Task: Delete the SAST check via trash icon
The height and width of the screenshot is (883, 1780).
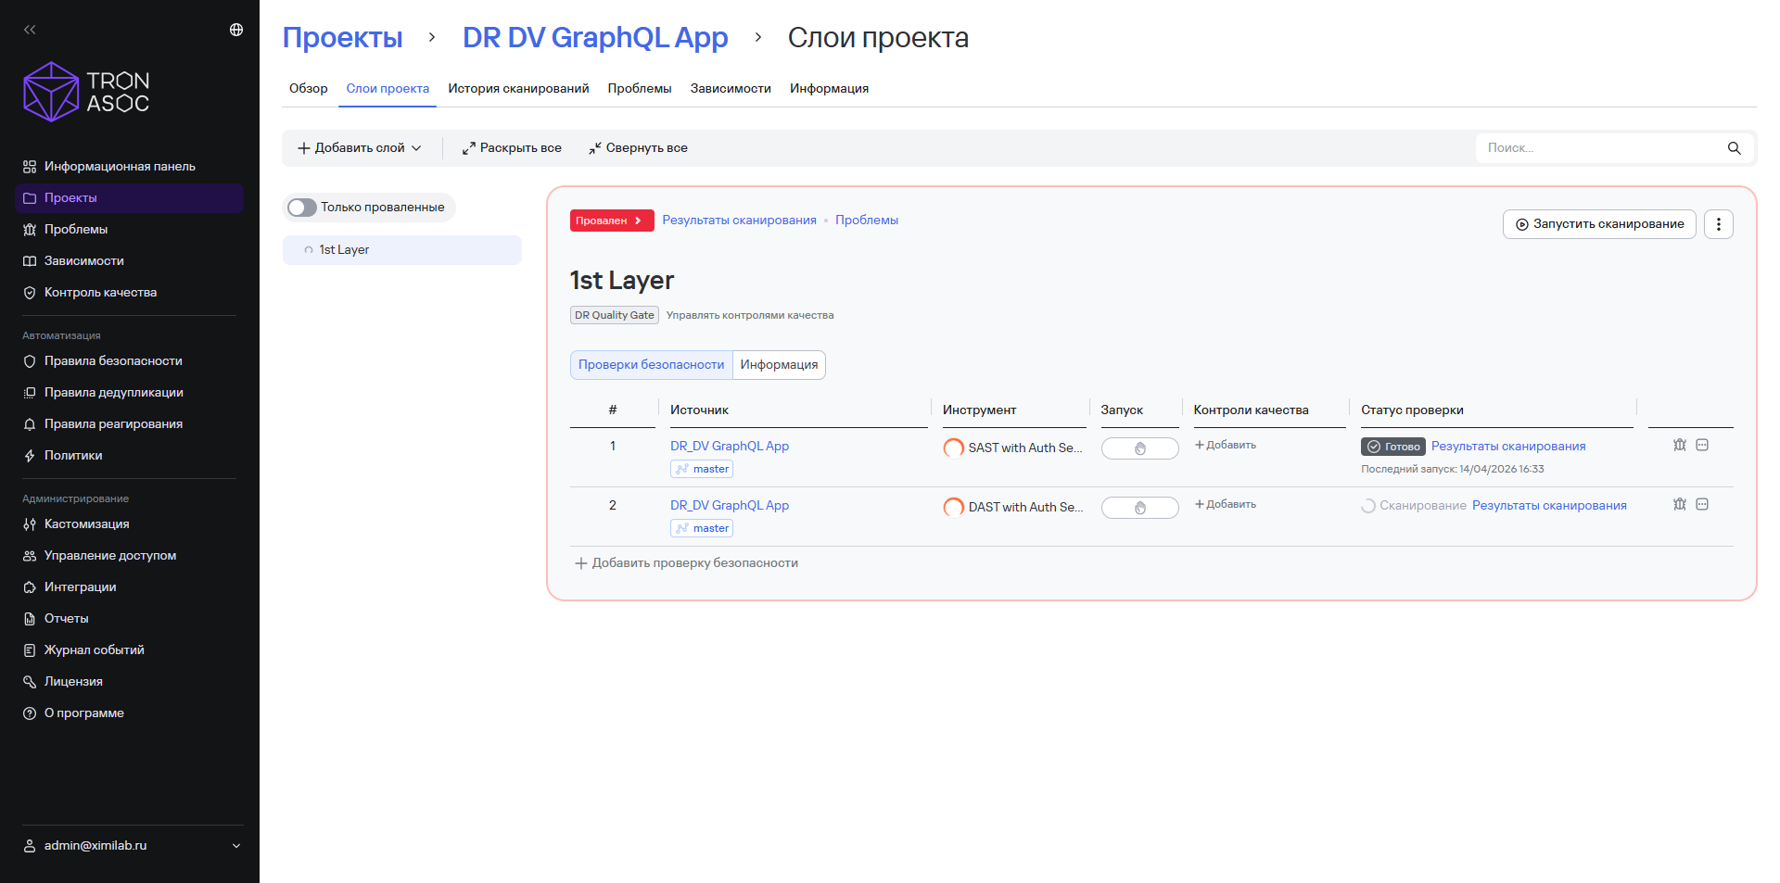Action: (x=1679, y=445)
